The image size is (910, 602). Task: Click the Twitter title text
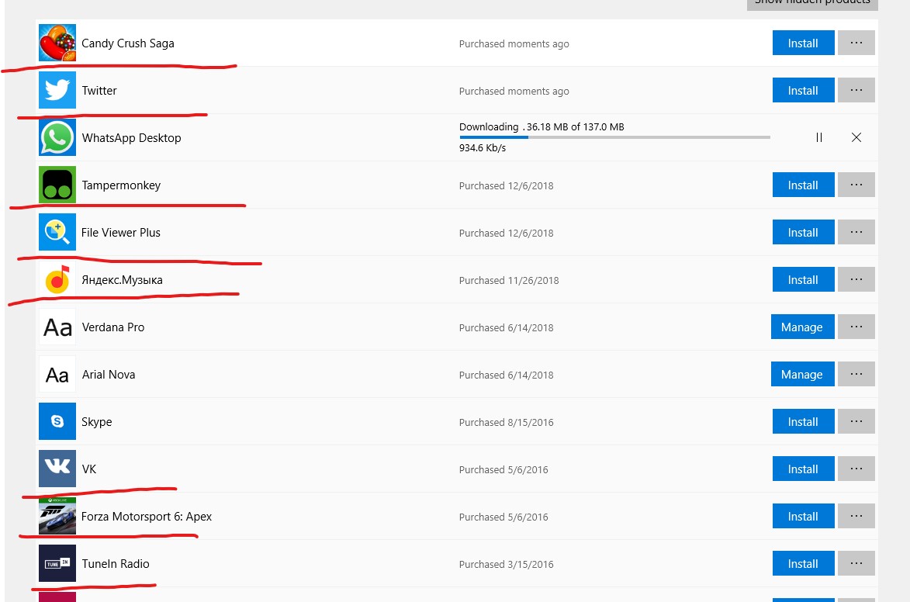99,91
